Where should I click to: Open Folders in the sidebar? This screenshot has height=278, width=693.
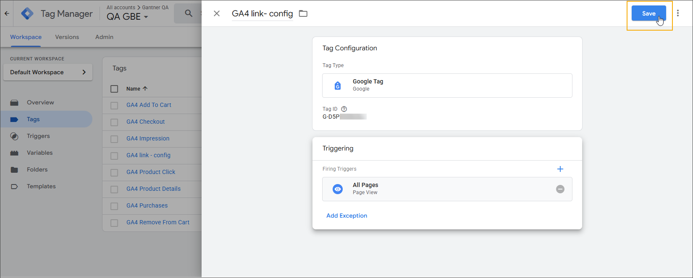(x=37, y=169)
